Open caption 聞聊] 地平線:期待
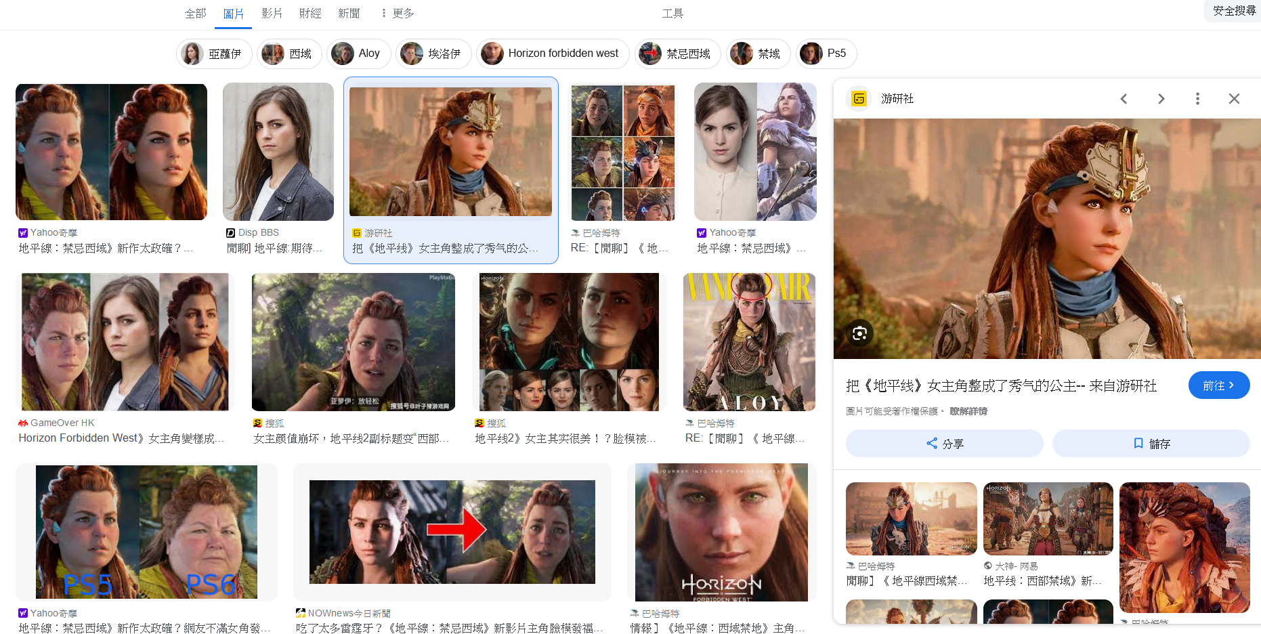This screenshot has width=1261, height=634. 274,249
